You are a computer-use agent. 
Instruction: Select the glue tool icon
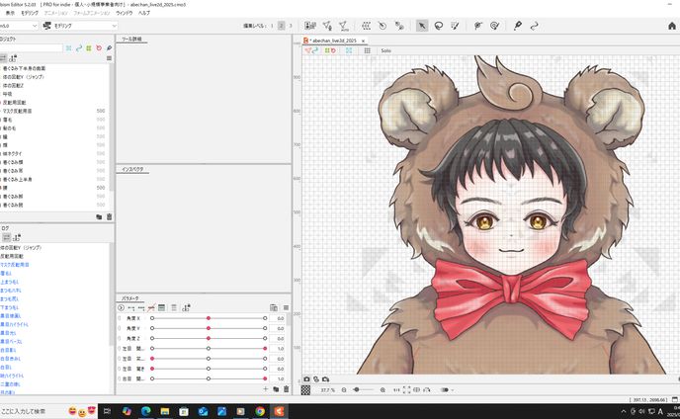pyautogui.click(x=478, y=26)
